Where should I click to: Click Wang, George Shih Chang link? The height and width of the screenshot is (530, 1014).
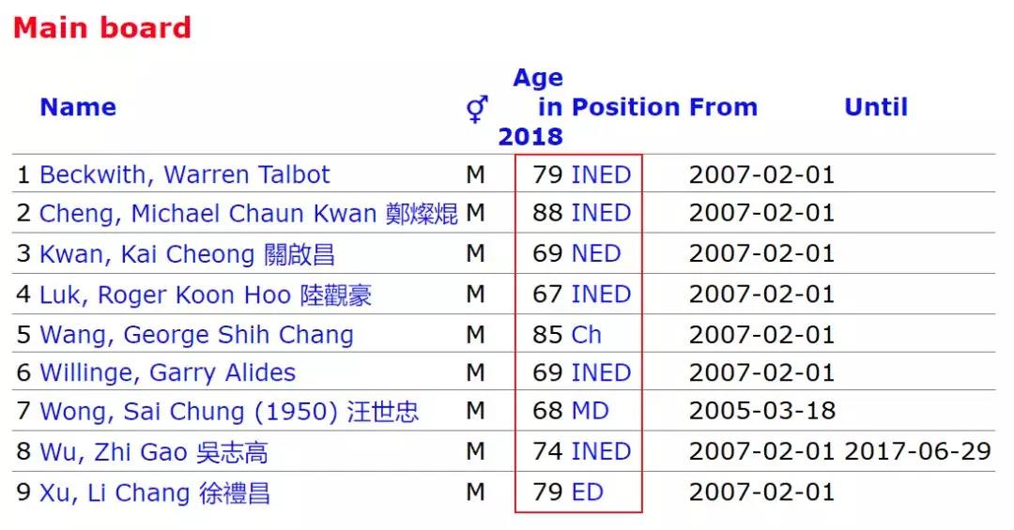tap(196, 335)
